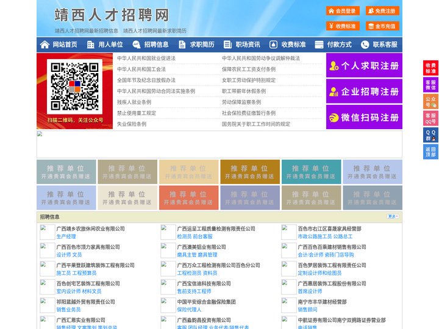Viewport: 439px width, 329px height.
Task: Open job link 生产经理
Action: (66, 236)
